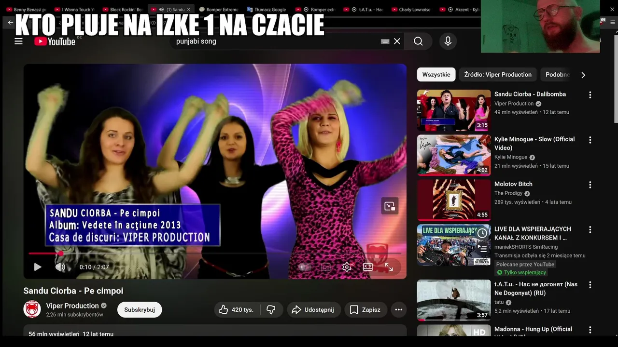Open LIVE DLA WSPIERAJĄCYCH thumbnail
The height and width of the screenshot is (347, 618).
point(454,245)
